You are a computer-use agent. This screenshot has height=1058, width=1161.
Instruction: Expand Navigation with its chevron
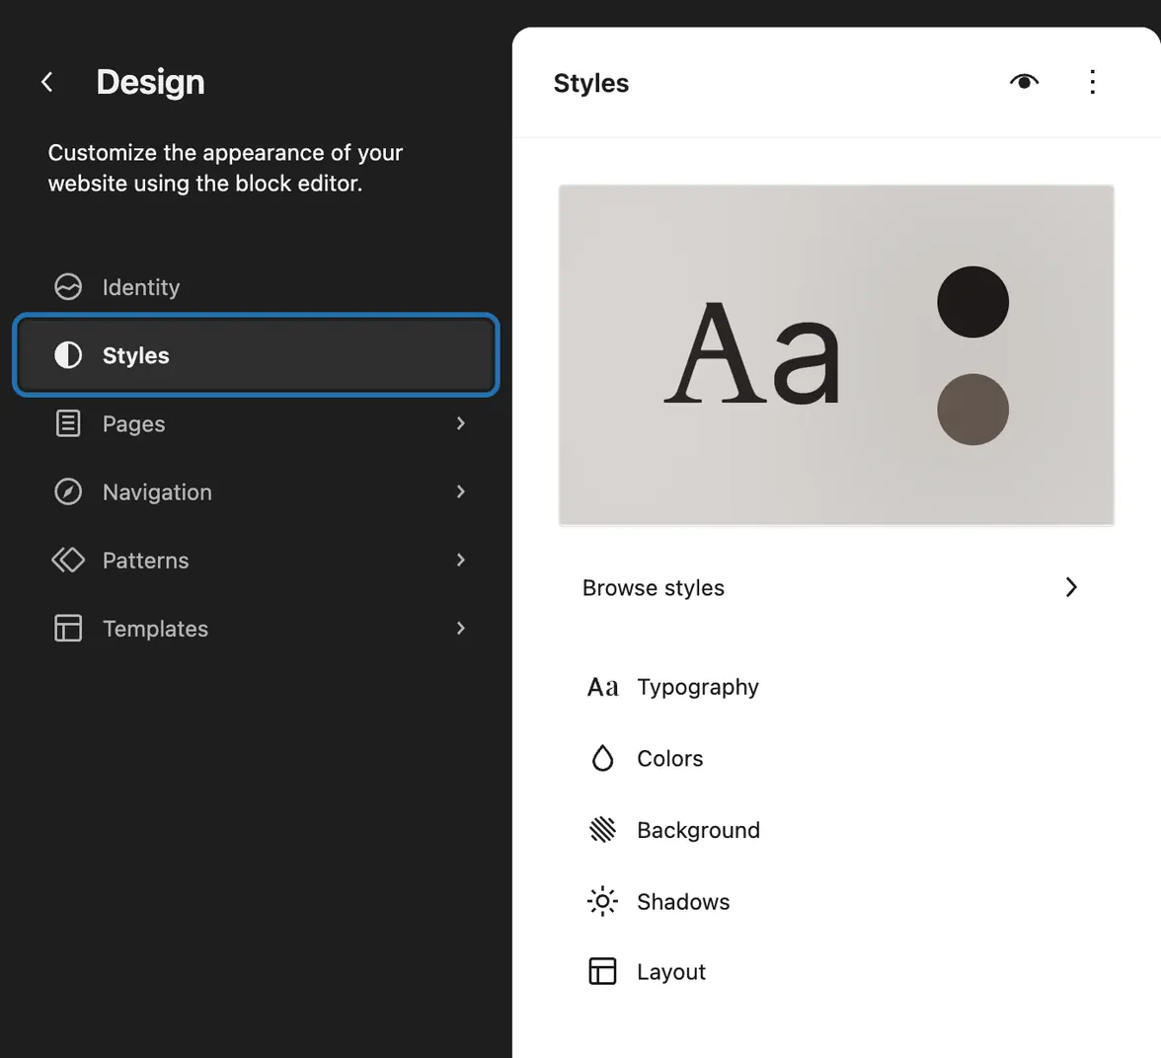[460, 491]
